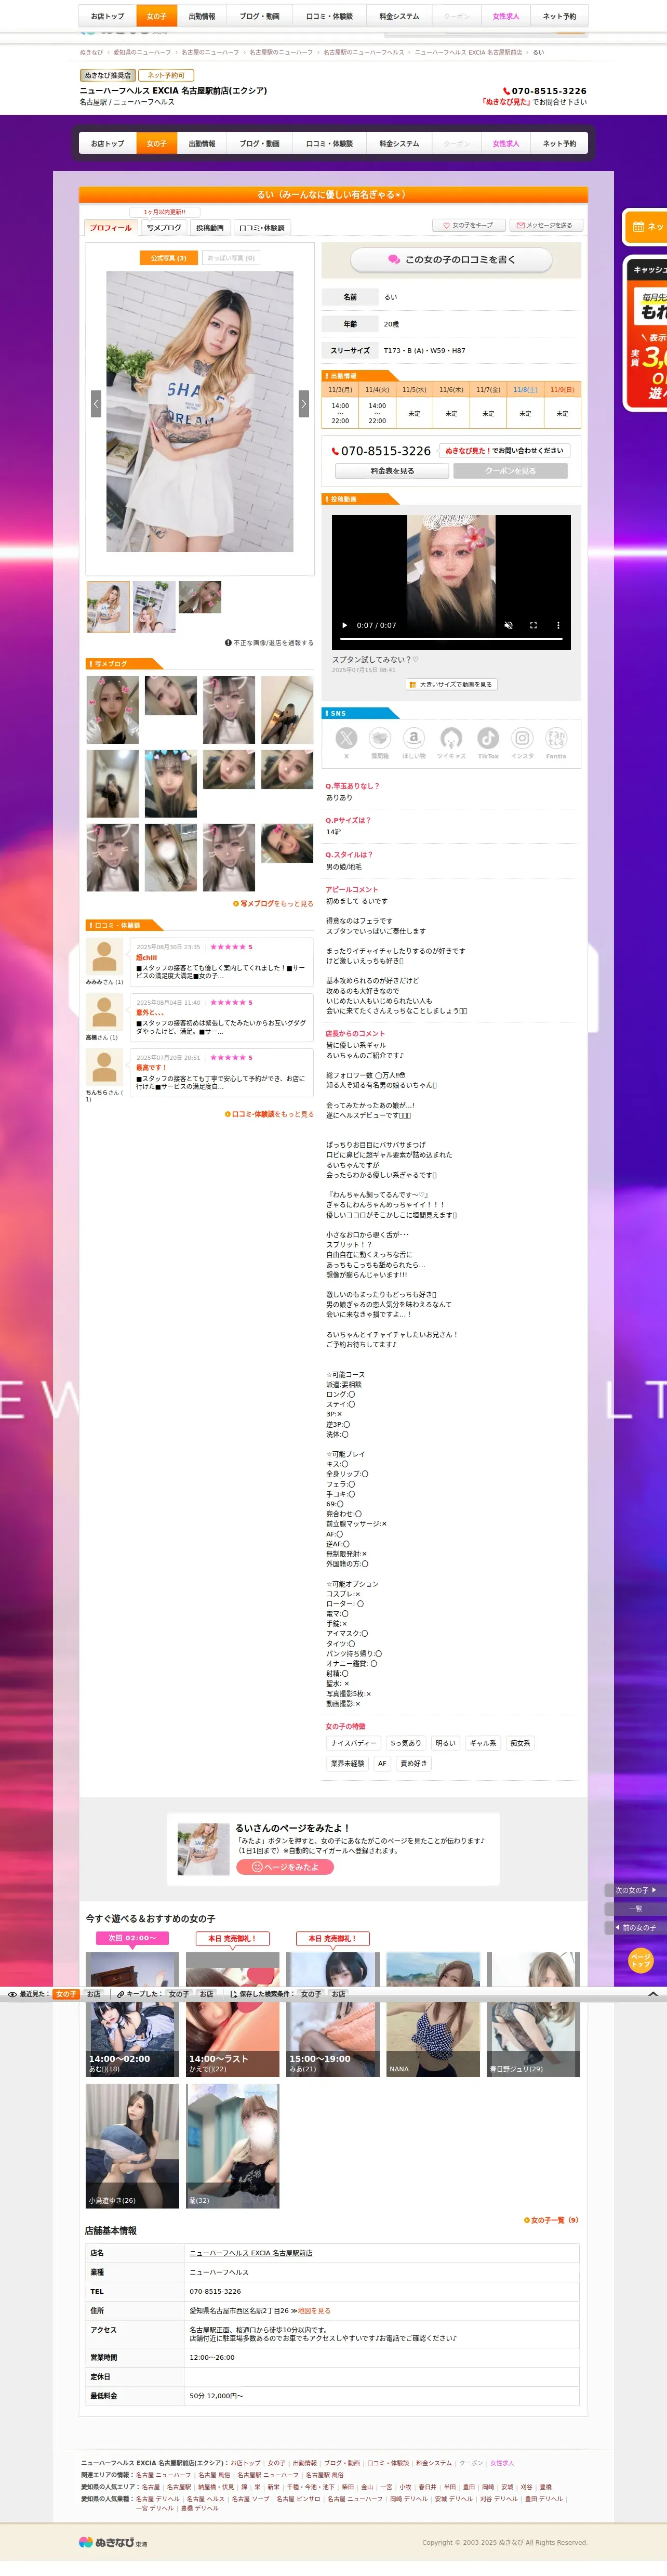Toggle 女の子をキープ heart button
Viewport: 667px width, 2576px height.
468,225
